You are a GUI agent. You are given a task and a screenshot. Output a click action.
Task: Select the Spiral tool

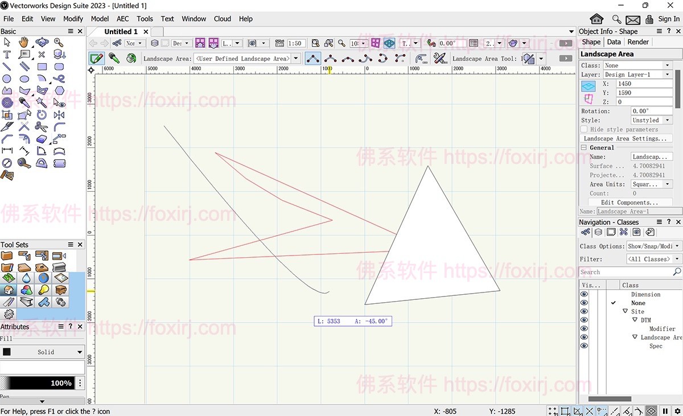coord(7,102)
